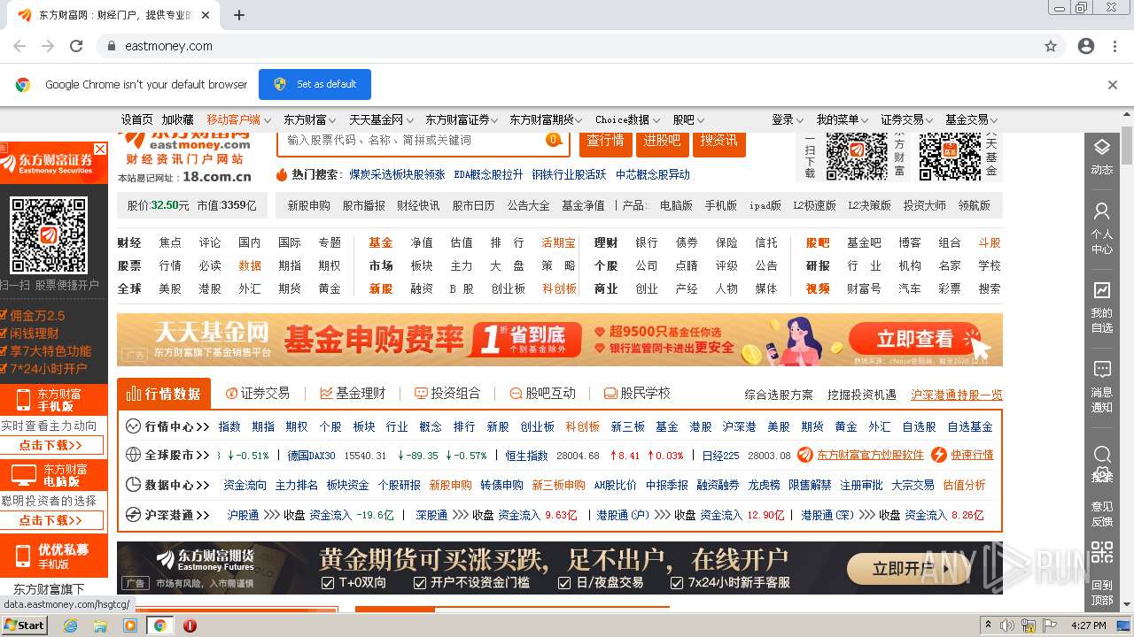This screenshot has width=1134, height=637.
Task: Open the 龙虎榜 data link
Action: point(765,485)
